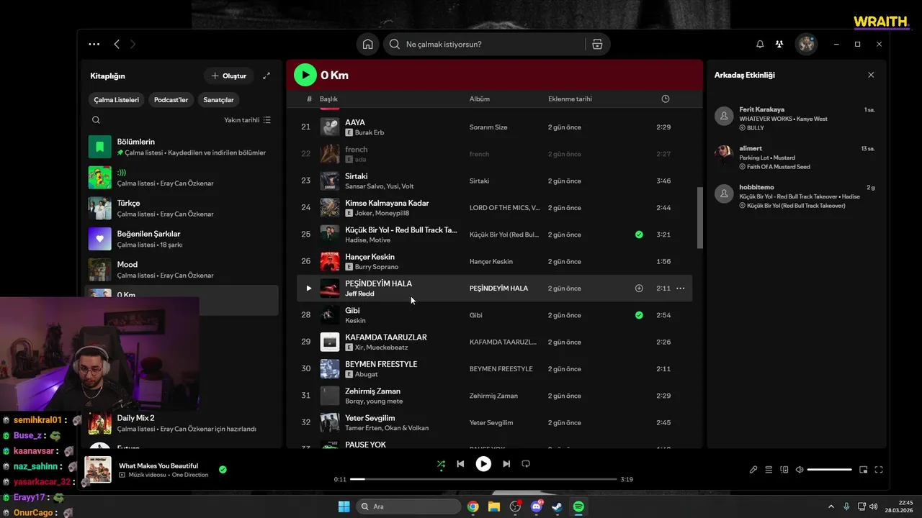This screenshot has width=922, height=518.
Task: Adjust the volume slider
Action: pos(830,470)
